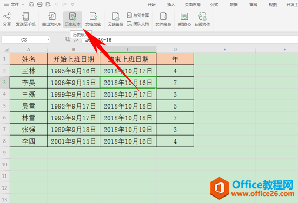Select column D header
The width and height of the screenshot is (298, 203).
click(x=175, y=50)
